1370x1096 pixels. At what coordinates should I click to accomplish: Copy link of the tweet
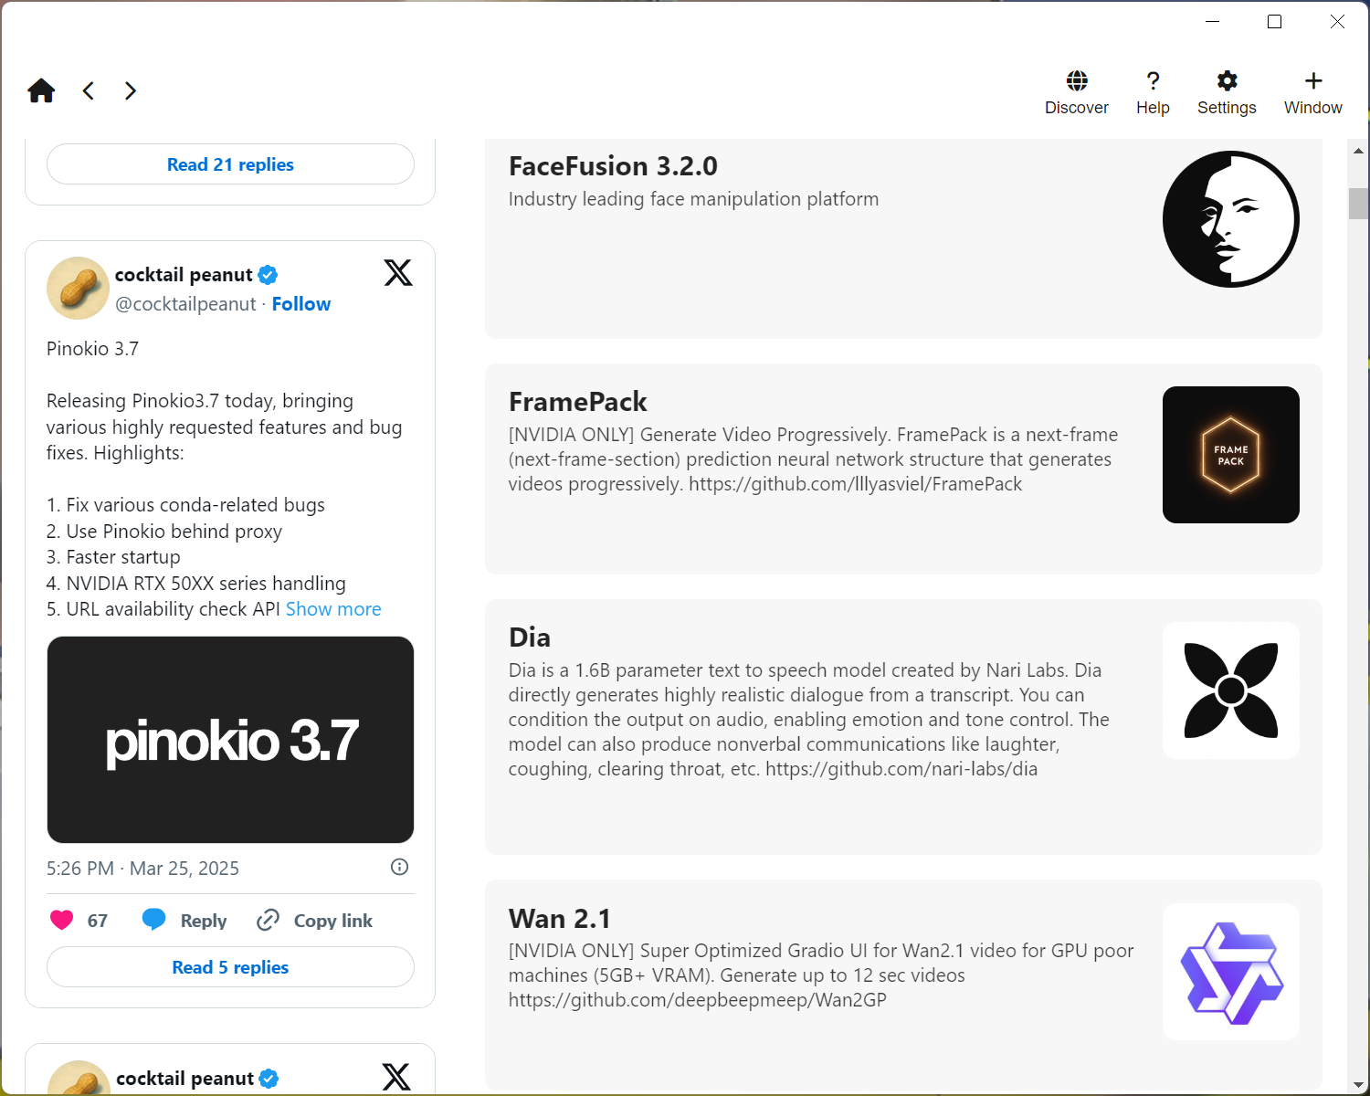point(316,921)
